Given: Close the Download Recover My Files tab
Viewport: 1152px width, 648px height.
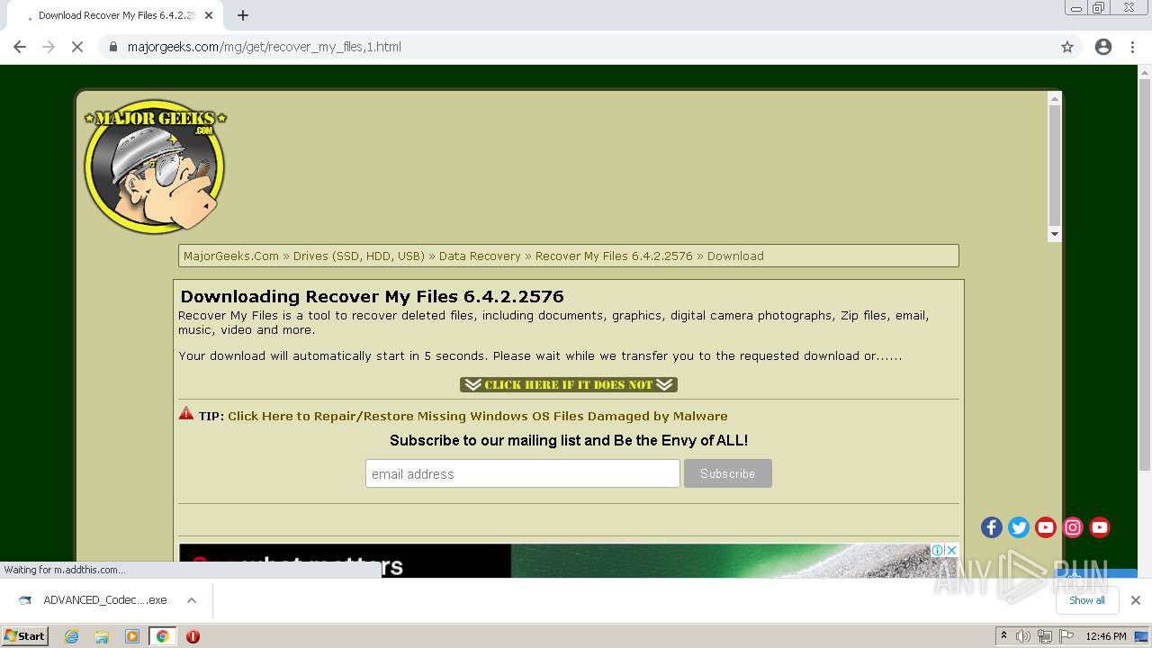Looking at the screenshot, I should coord(209,15).
